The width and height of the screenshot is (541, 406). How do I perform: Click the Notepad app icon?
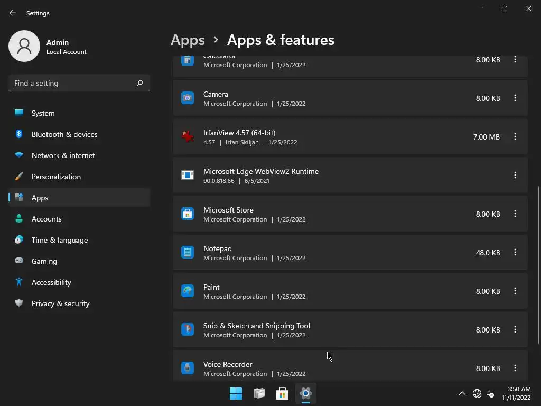pyautogui.click(x=188, y=253)
